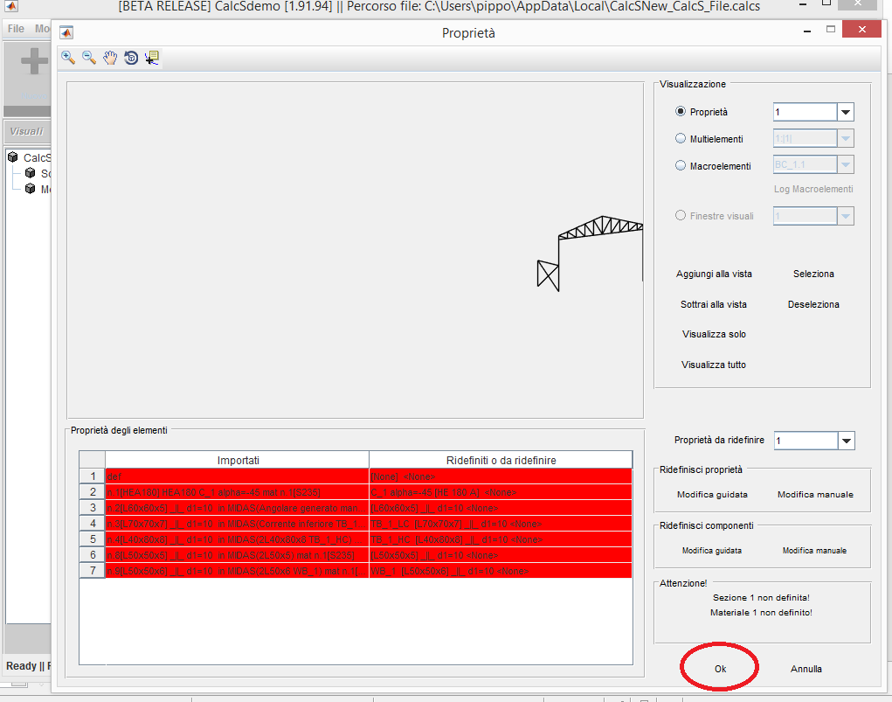892x702 pixels.
Task: Click Modifica guidata under Ridefinisci proprietà
Action: [712, 495]
